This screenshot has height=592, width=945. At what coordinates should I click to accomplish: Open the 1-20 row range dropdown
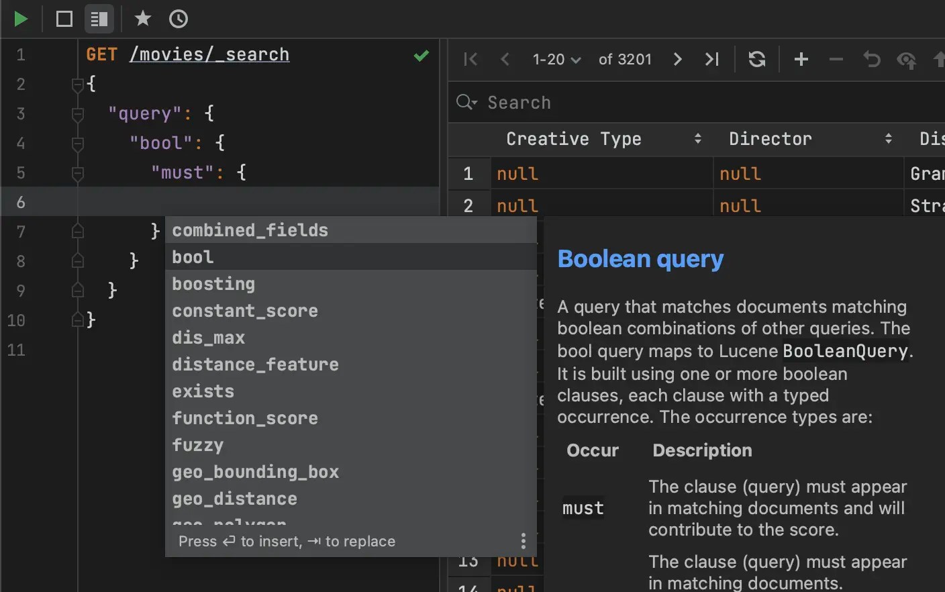pos(556,59)
